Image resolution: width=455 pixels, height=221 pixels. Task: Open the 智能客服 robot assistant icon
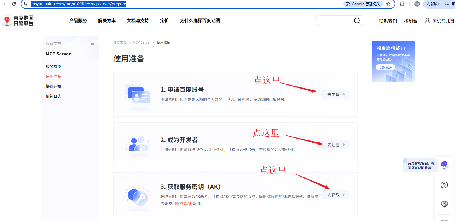(444, 166)
